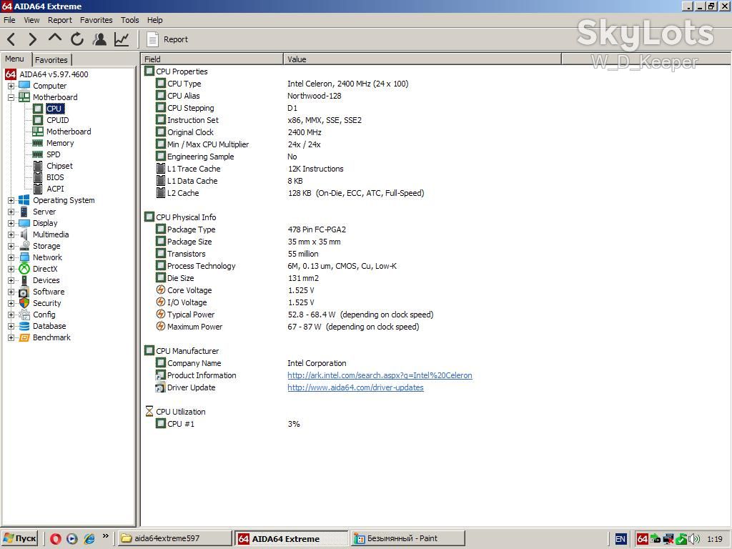Expand the Operating System node
The image size is (732, 549).
point(11,200)
